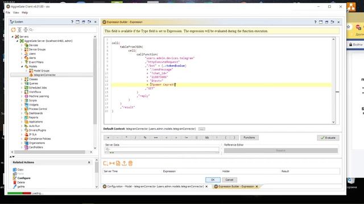Focus the System tree search field
This screenshot has width=364, height=204.
pyautogui.click(x=63, y=29)
